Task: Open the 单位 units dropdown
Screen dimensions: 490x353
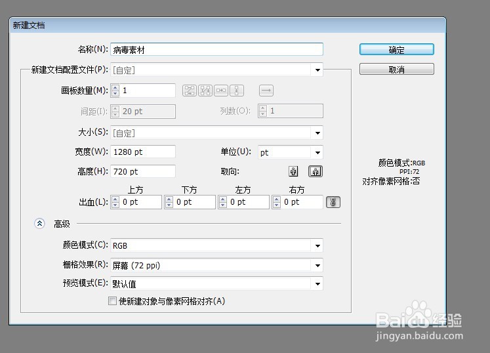Action: point(291,152)
